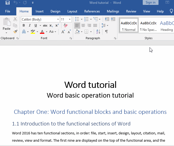Open the References tab
The height and width of the screenshot is (146, 174).
[92, 11]
